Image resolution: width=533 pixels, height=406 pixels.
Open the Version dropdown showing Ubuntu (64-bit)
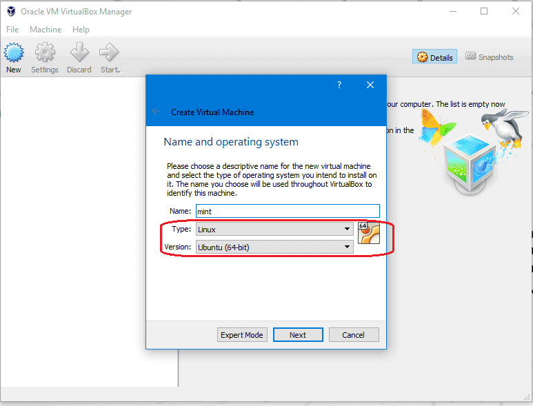[274, 247]
